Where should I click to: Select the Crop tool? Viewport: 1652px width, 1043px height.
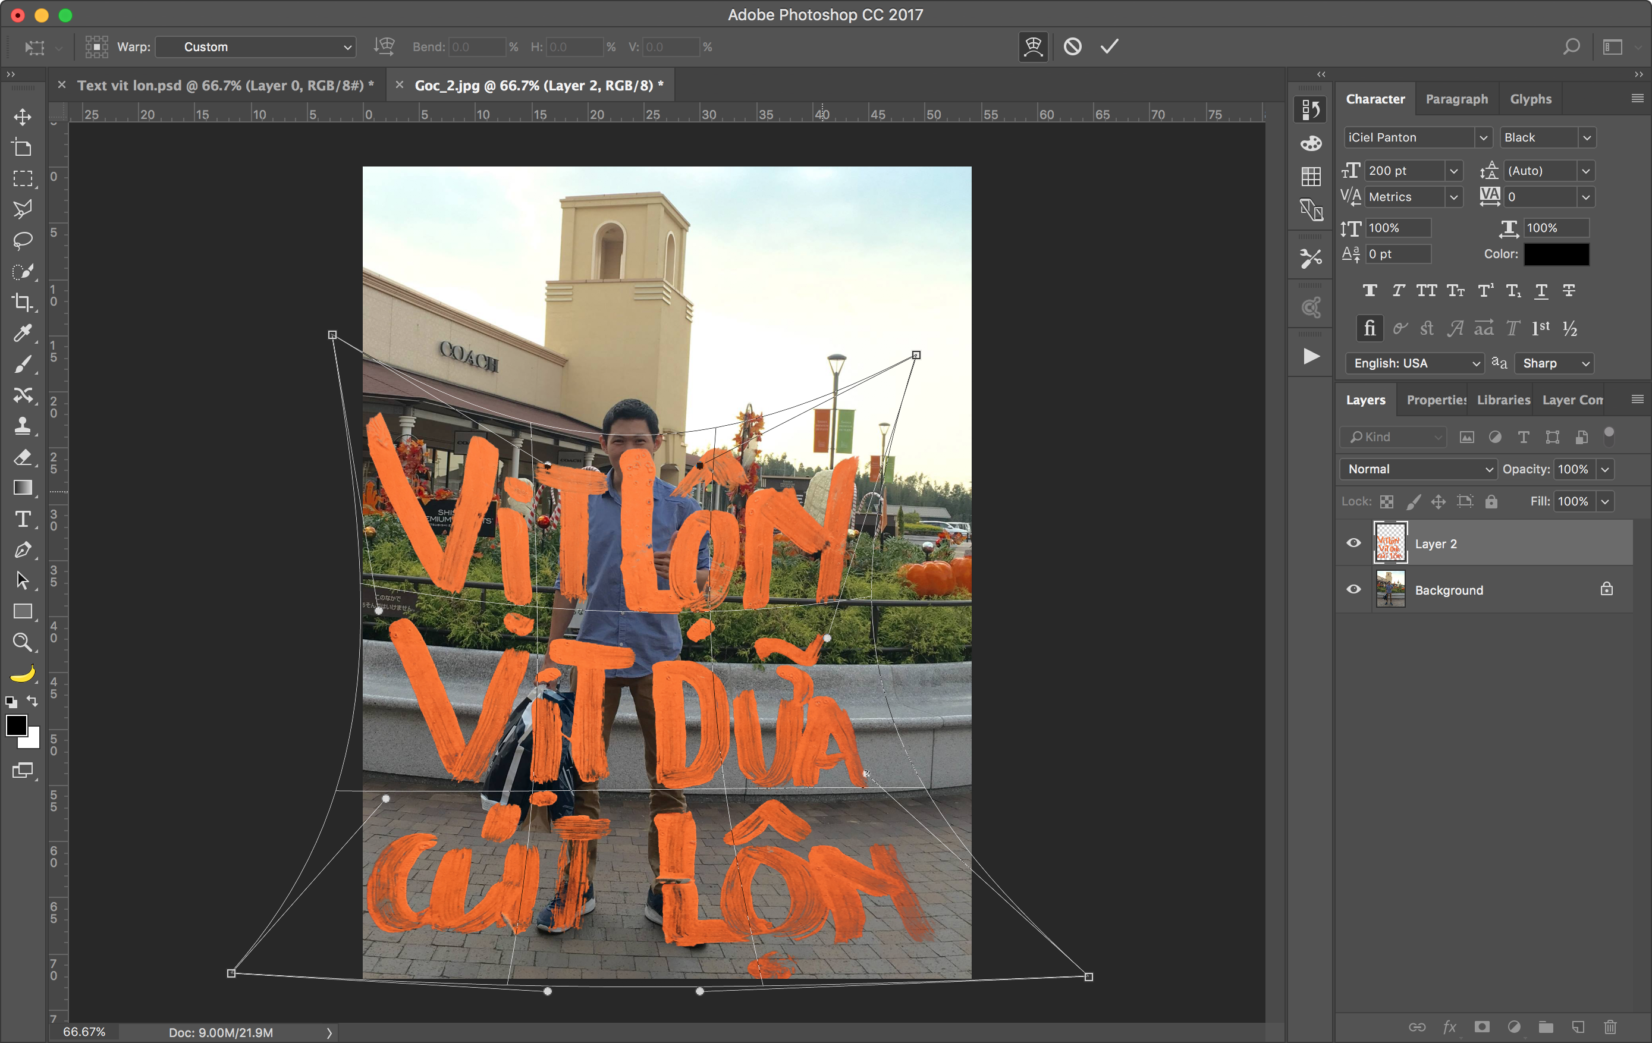[23, 302]
